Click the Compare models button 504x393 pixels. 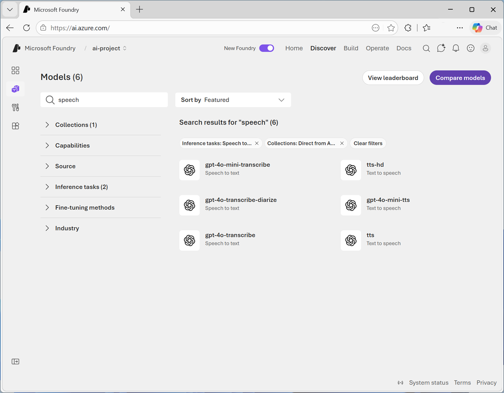coord(460,77)
